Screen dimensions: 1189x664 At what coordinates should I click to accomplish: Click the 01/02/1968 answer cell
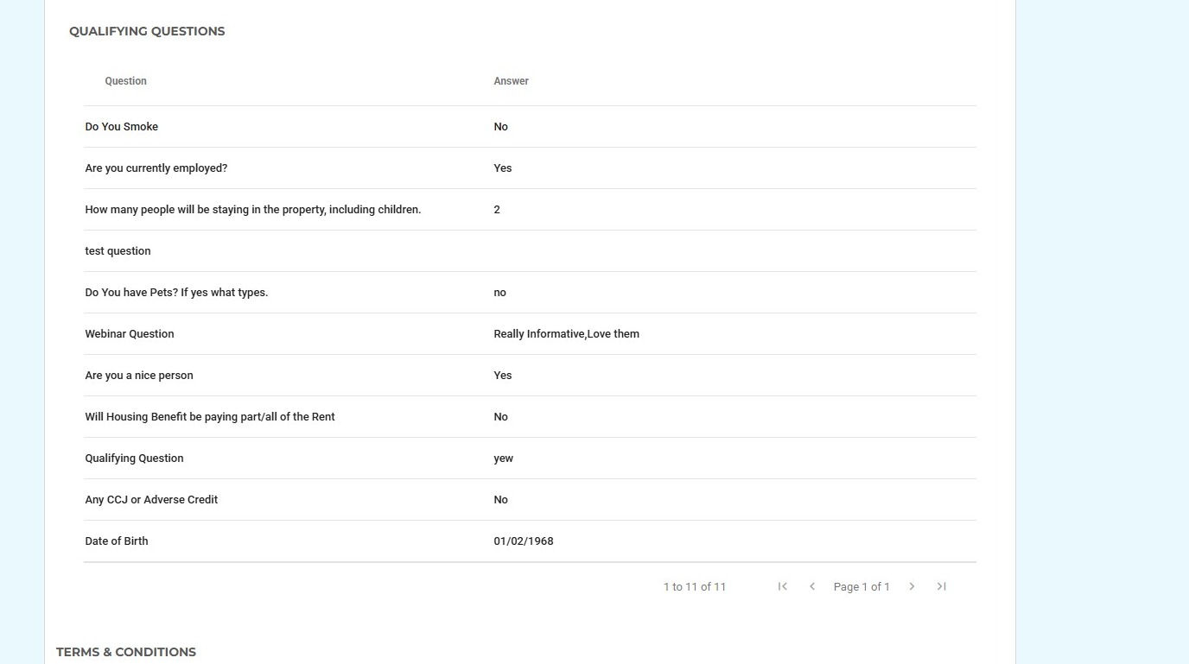point(524,541)
